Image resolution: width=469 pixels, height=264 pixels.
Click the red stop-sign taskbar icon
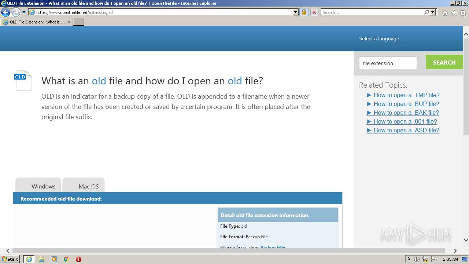point(78,259)
